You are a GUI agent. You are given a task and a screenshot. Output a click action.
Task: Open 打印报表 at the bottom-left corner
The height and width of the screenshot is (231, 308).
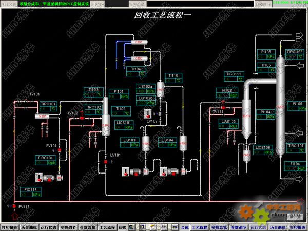coord(9,227)
